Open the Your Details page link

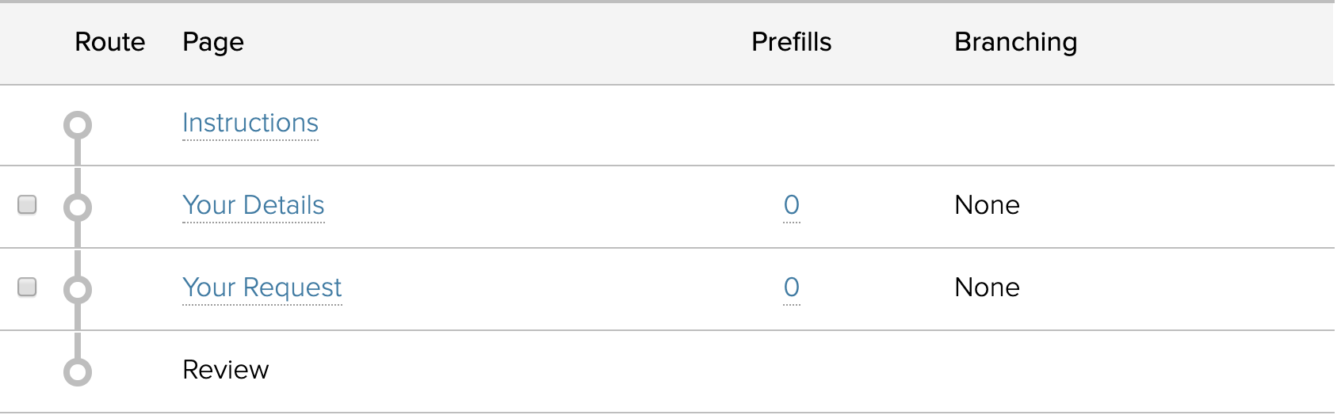254,206
